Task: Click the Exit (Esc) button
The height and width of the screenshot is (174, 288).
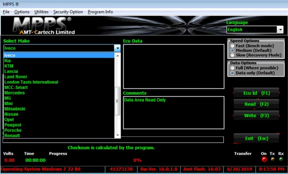Action: (257, 139)
